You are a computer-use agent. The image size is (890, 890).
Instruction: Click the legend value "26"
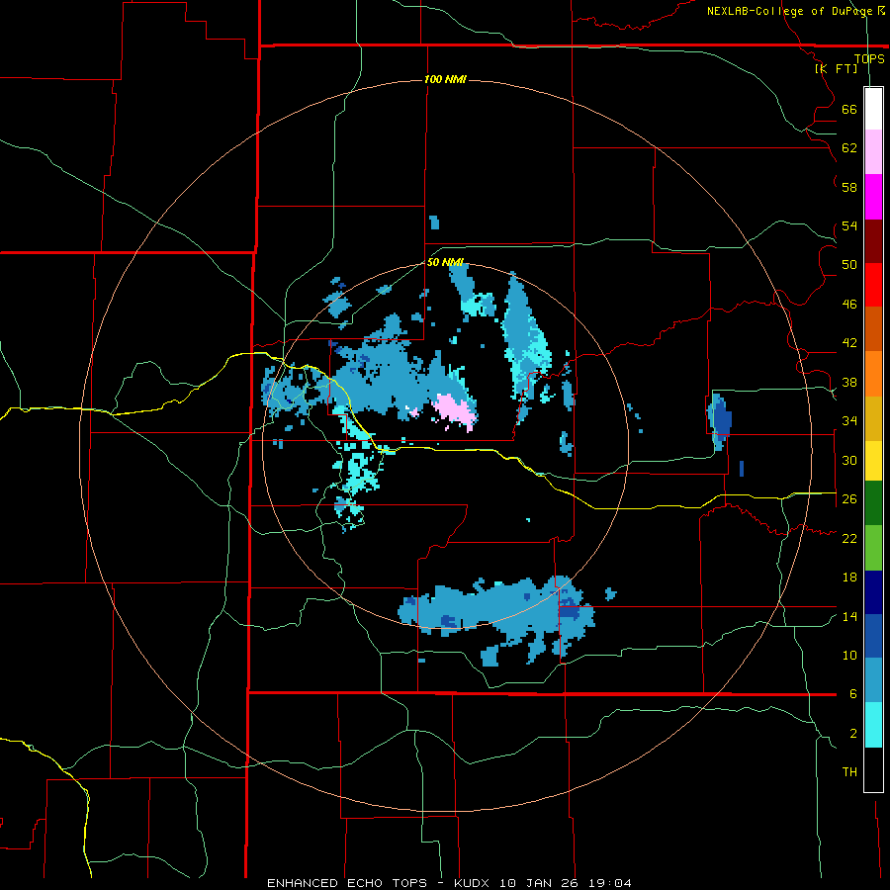(849, 499)
